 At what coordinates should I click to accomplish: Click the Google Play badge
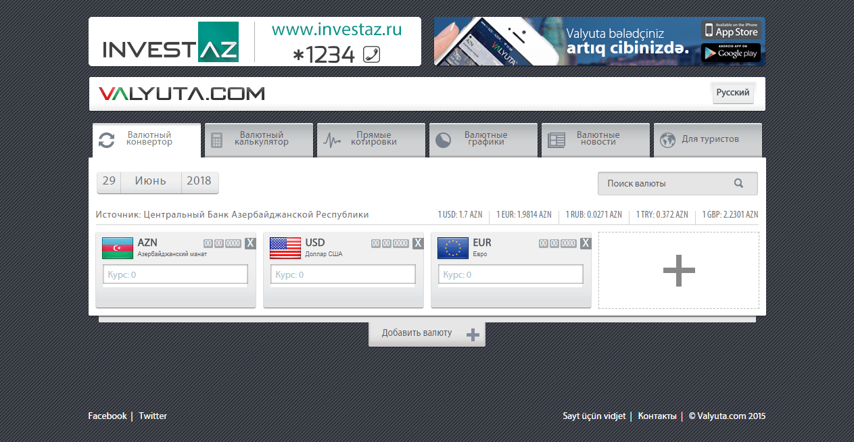click(x=731, y=53)
